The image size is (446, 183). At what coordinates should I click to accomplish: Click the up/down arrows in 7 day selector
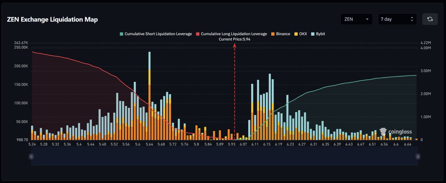click(x=411, y=19)
